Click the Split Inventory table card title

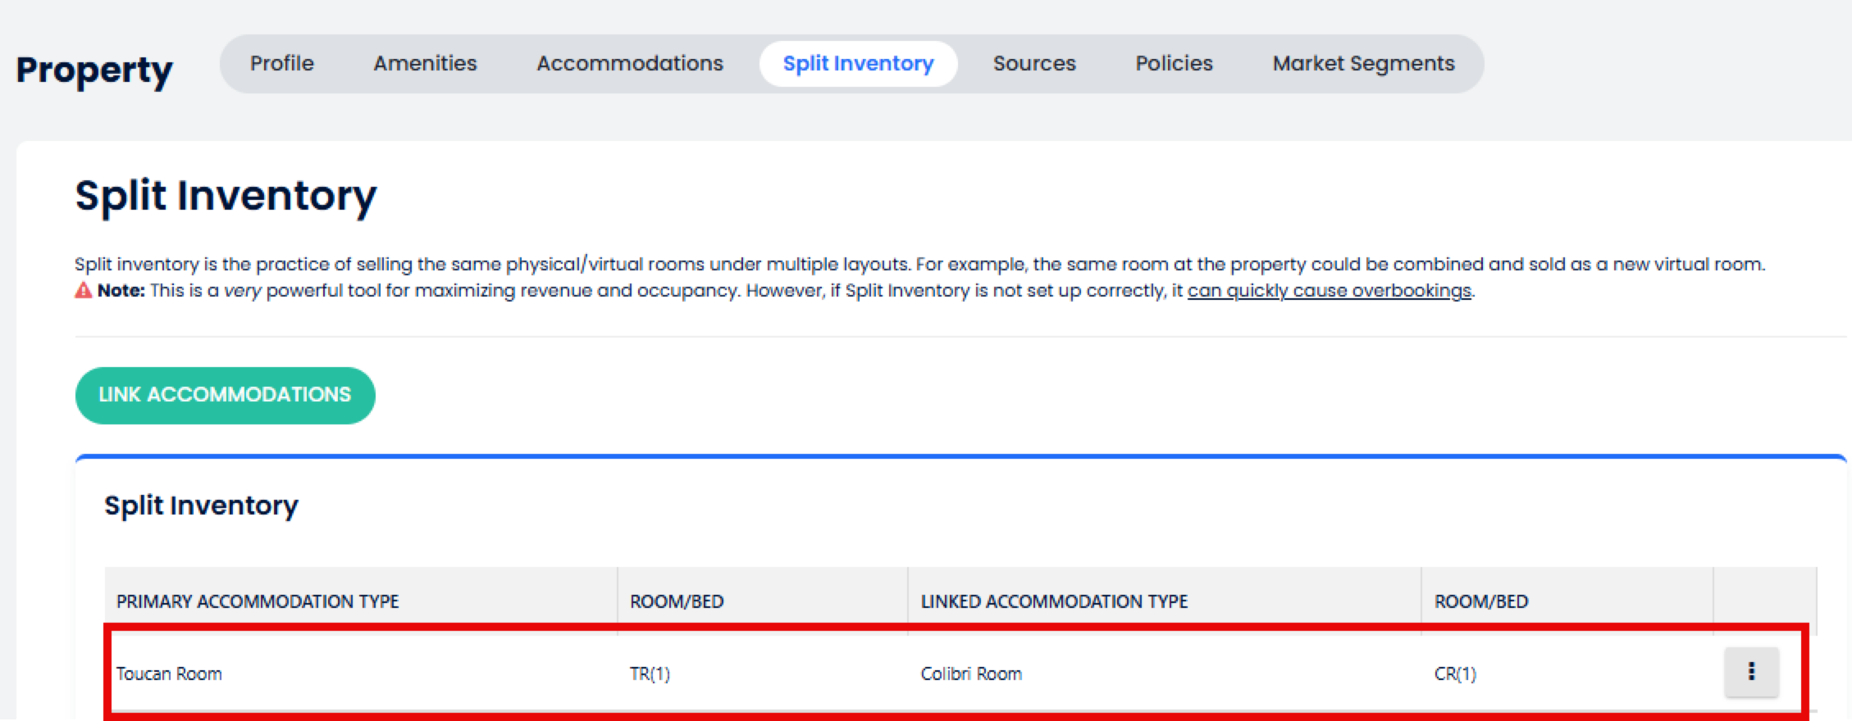coord(201,506)
